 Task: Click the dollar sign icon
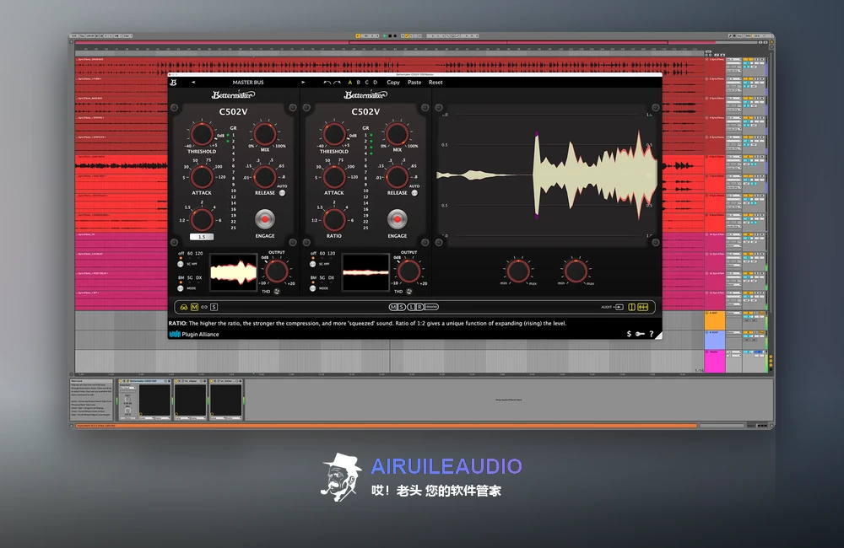629,334
